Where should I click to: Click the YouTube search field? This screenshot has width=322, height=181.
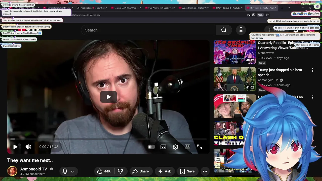[x=148, y=30]
